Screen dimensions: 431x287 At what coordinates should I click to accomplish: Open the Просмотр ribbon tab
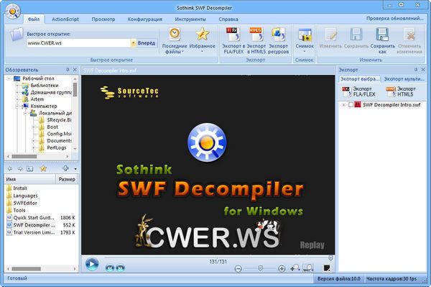103,19
